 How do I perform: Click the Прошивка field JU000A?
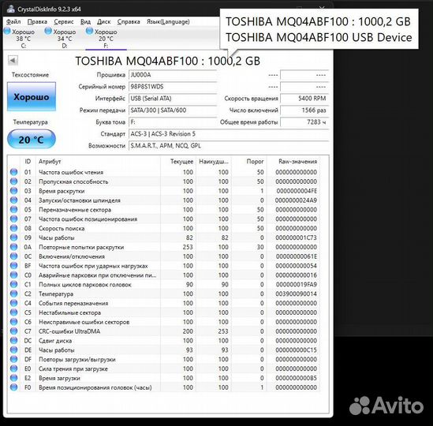point(173,75)
